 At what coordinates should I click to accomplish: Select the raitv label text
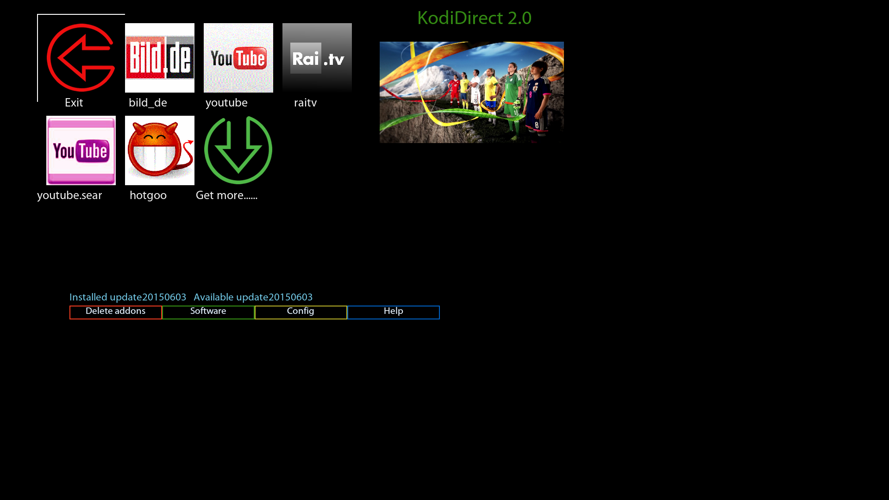[305, 103]
